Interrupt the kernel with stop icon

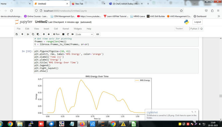[x=63, y=34]
